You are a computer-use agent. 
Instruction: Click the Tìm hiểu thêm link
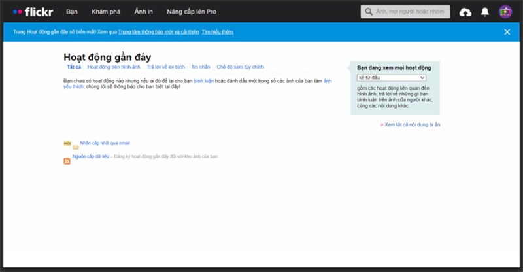click(217, 32)
